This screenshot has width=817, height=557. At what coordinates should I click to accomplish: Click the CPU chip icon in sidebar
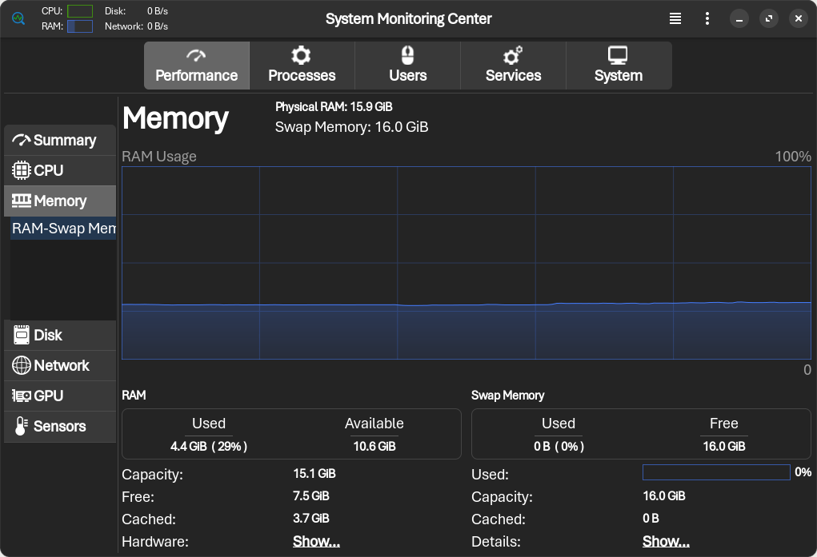tap(22, 170)
